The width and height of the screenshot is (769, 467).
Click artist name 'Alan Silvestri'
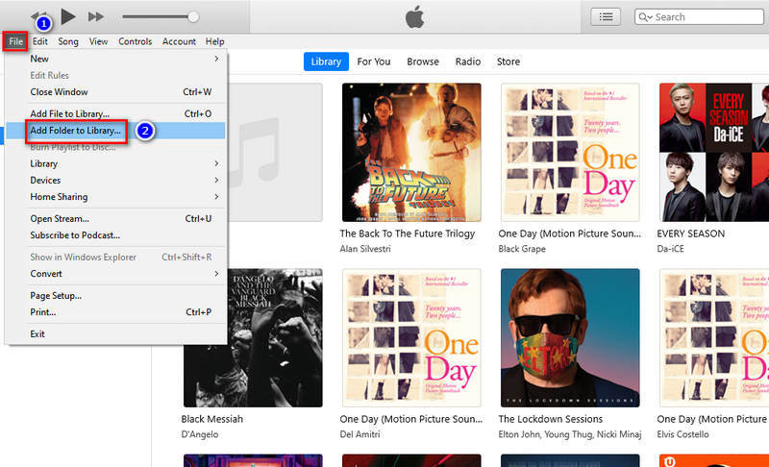pos(365,249)
